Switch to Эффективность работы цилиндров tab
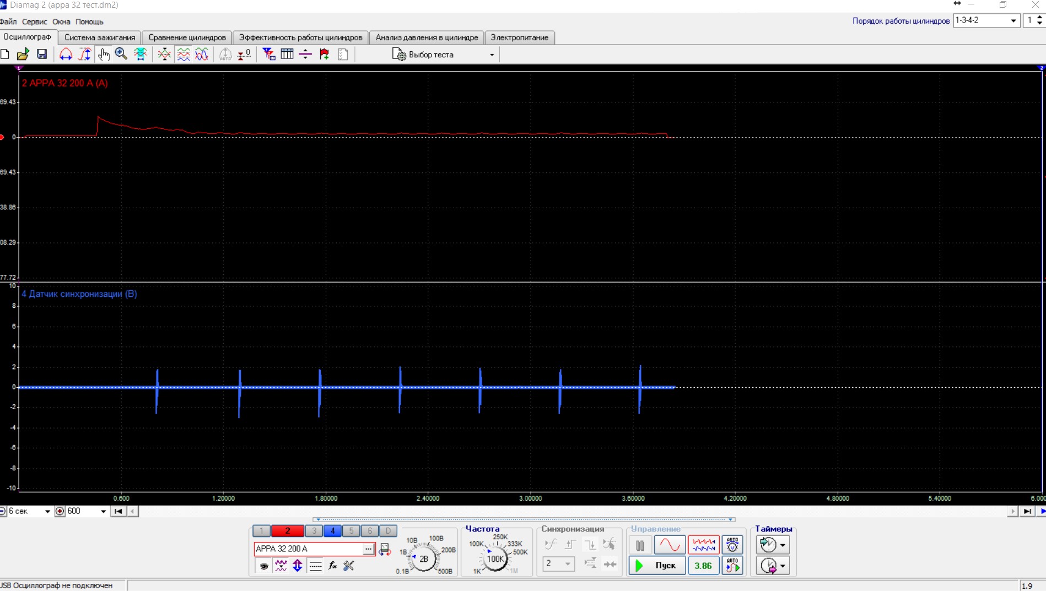The image size is (1046, 591). [300, 37]
